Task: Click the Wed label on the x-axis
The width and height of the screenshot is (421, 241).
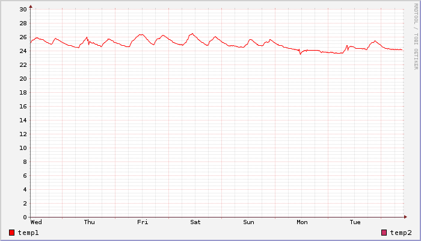Action: pyautogui.click(x=36, y=222)
